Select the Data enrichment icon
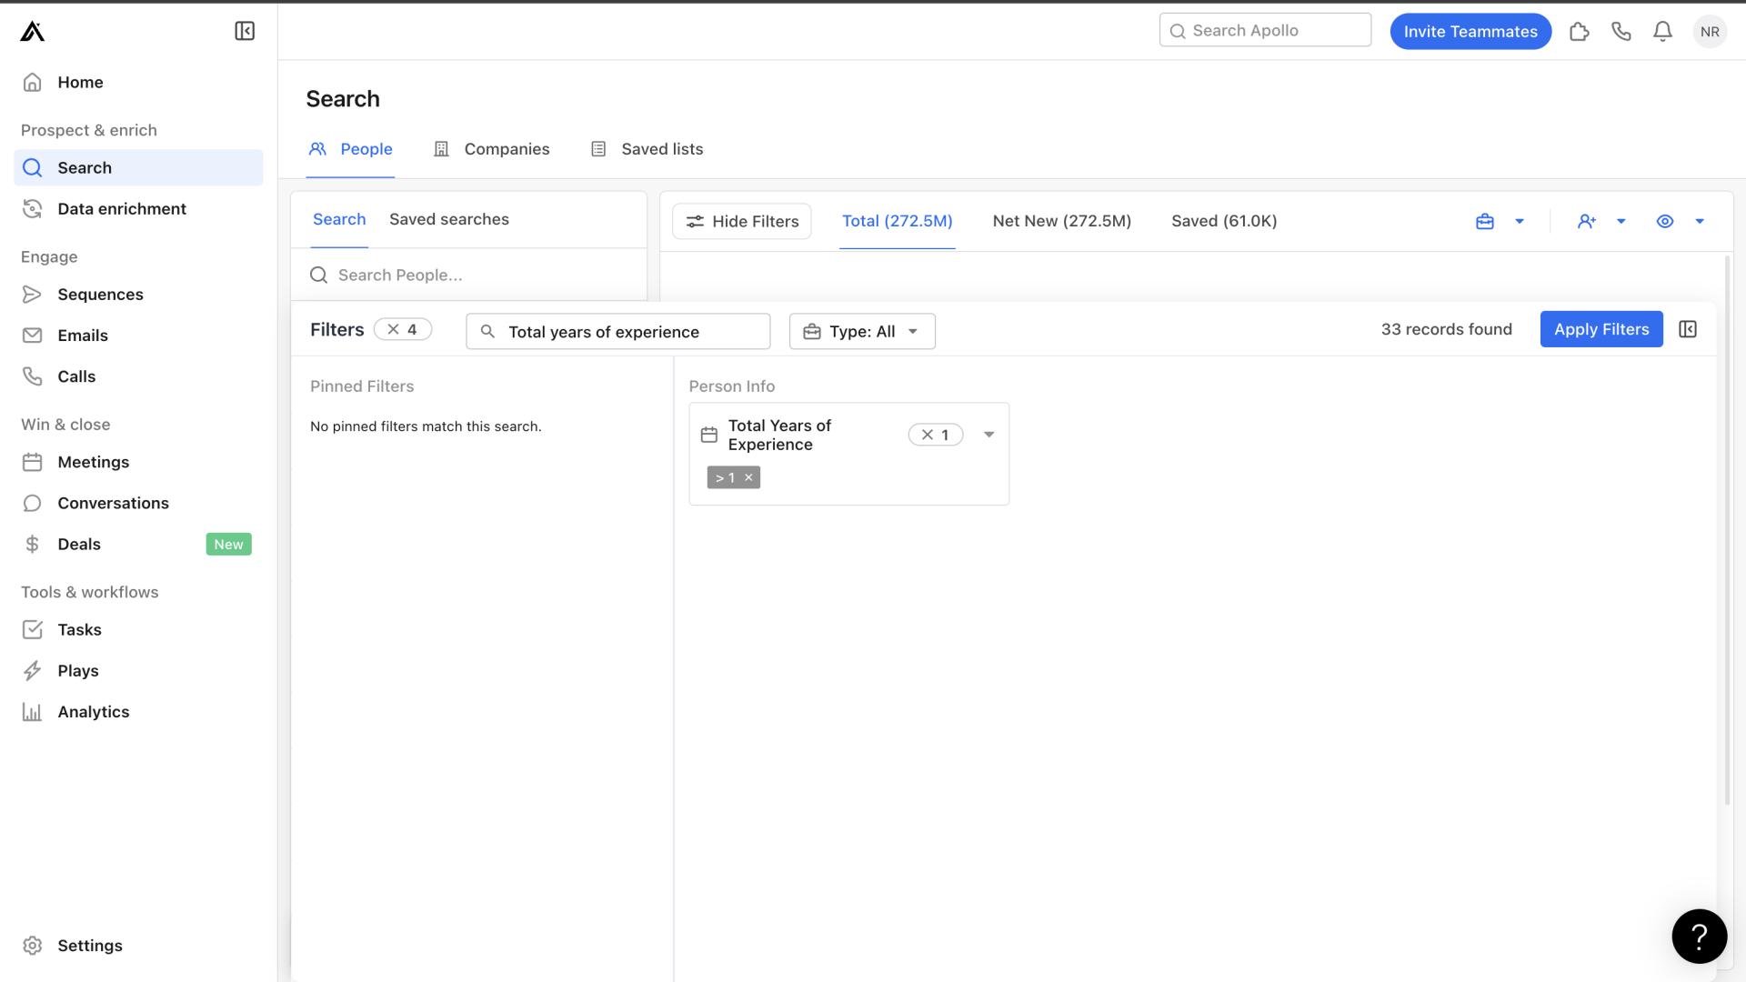 (33, 208)
